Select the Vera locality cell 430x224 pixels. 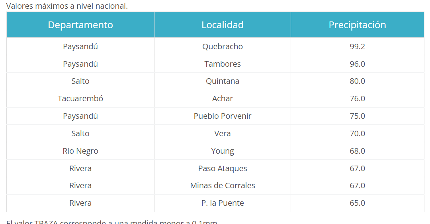click(223, 133)
